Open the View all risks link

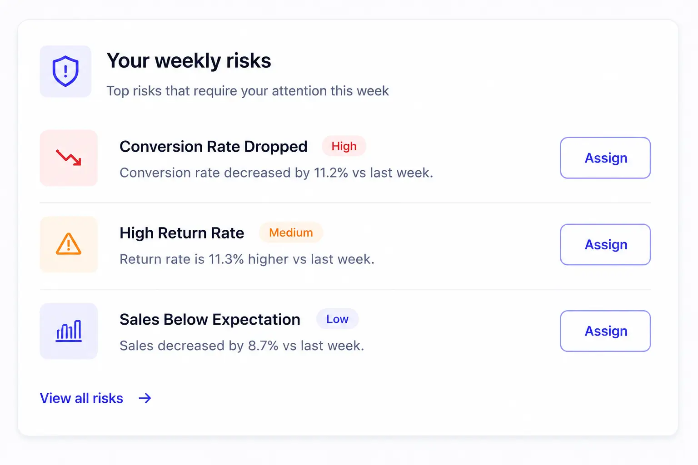[x=81, y=398]
